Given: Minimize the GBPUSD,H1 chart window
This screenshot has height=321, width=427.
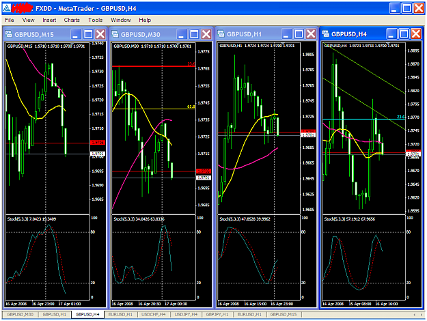Looking at the screenshot, I should click(286, 34).
